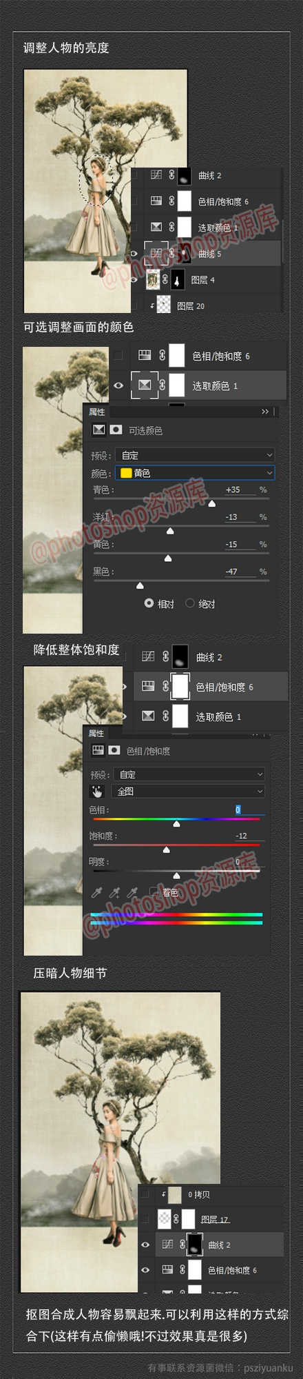
Task: Enable the 着色 colorize checkbox
Action: tap(154, 892)
